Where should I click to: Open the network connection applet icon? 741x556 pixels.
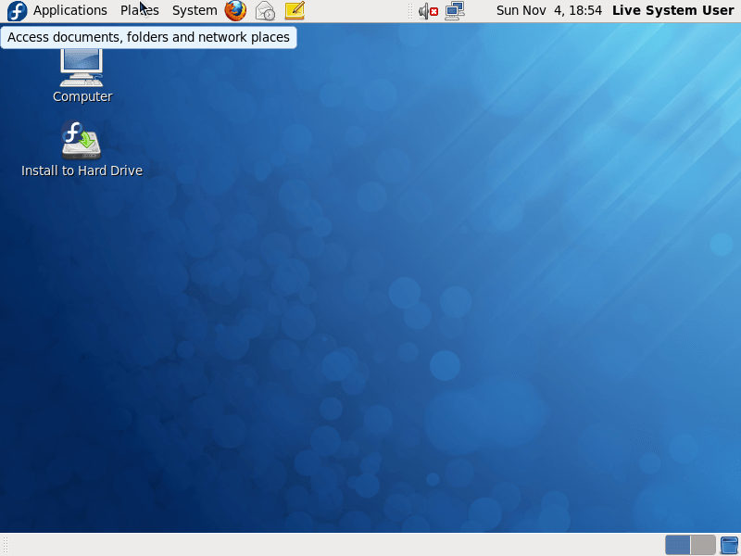pos(455,11)
